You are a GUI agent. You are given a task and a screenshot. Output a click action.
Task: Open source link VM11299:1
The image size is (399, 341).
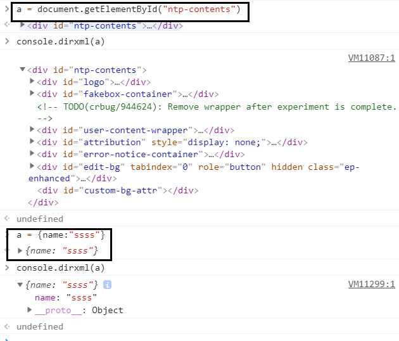tap(372, 284)
